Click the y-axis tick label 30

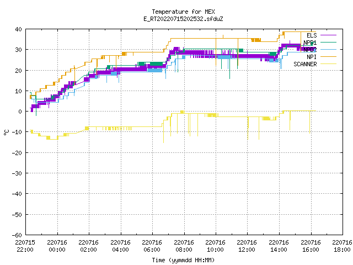[x=19, y=50]
